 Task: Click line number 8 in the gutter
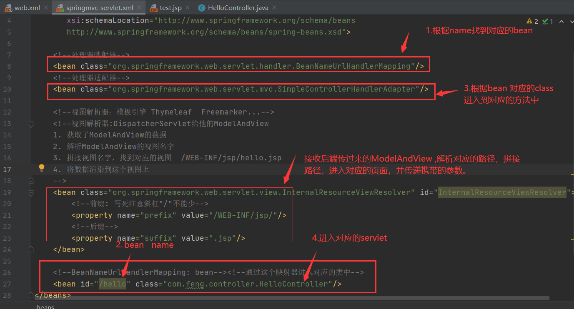coord(9,66)
